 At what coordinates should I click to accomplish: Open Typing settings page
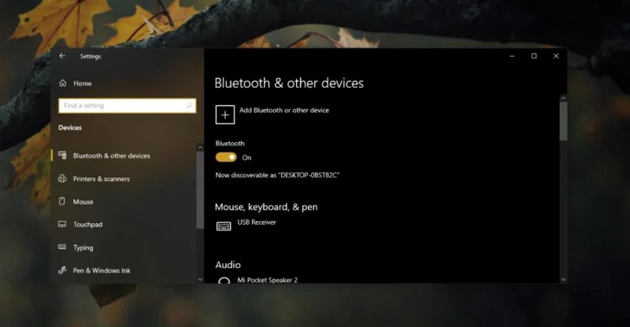tap(83, 248)
